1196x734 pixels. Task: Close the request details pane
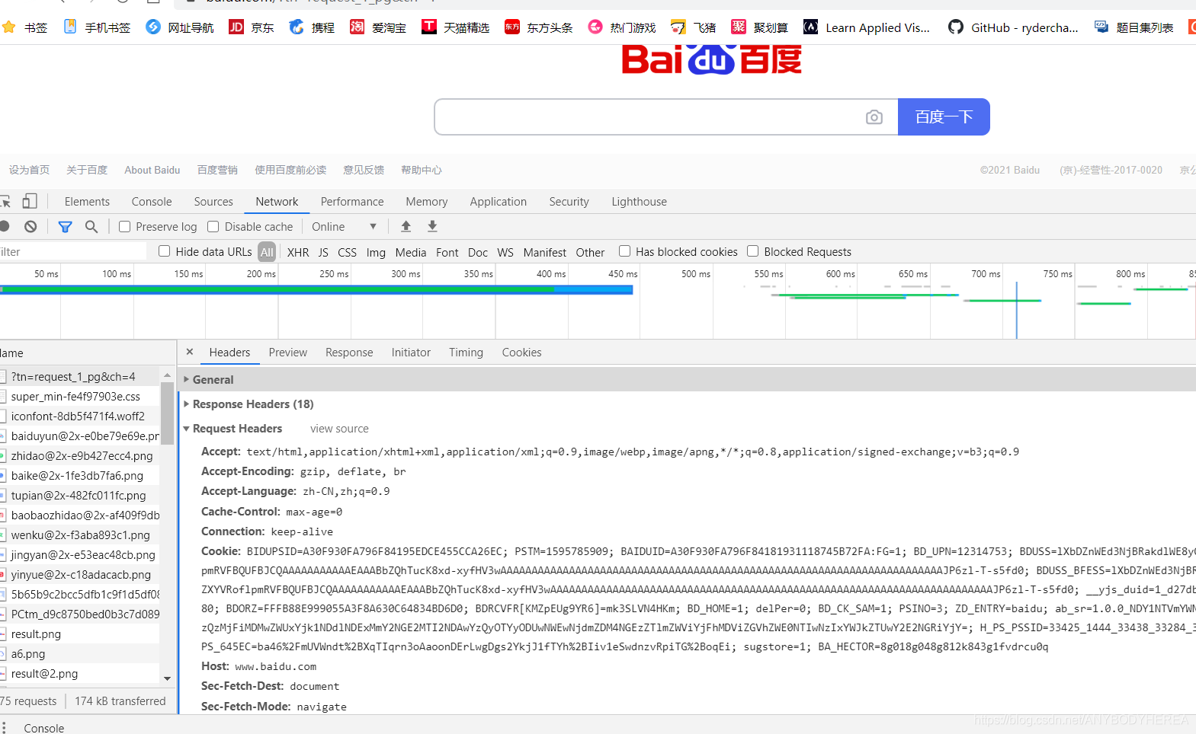click(x=190, y=352)
